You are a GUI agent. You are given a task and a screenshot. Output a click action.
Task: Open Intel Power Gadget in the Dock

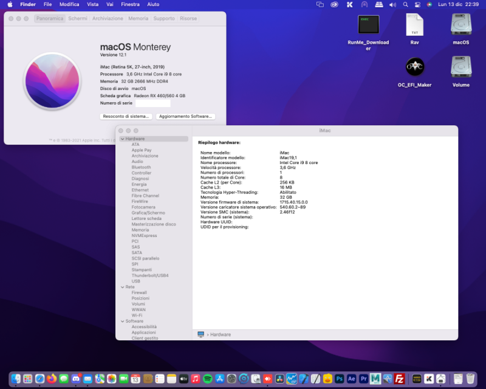[292, 379]
